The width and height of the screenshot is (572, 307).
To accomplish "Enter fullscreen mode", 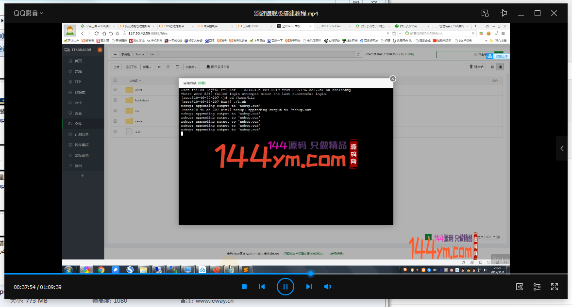I will 555,287.
